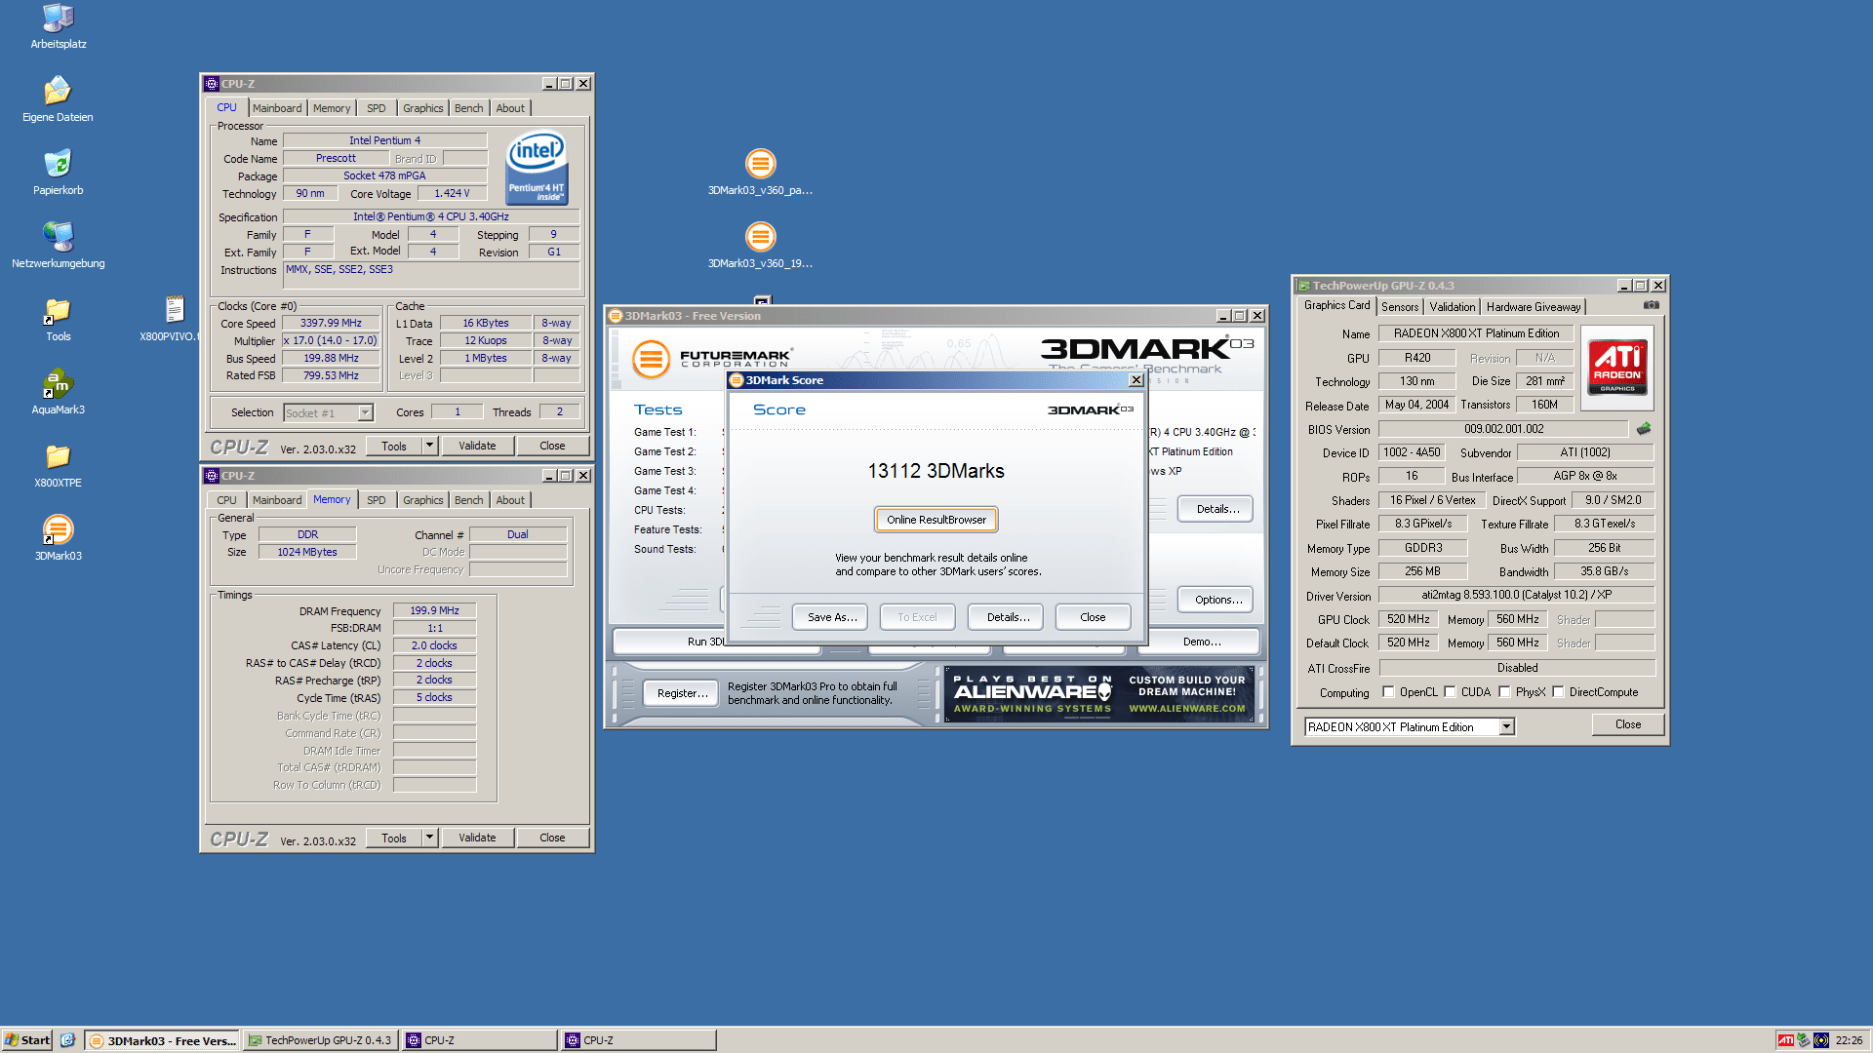Open the X800XTPE folder icon
The image size is (1873, 1053).
[x=58, y=457]
